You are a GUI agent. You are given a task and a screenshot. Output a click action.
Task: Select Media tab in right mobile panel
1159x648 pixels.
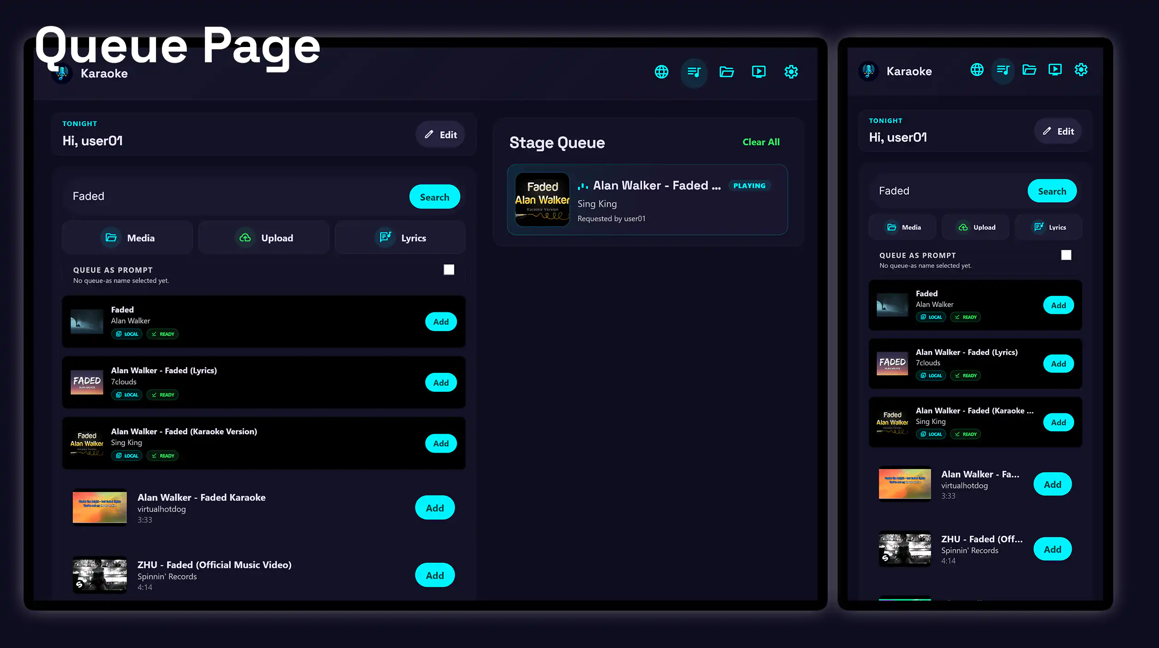(902, 227)
